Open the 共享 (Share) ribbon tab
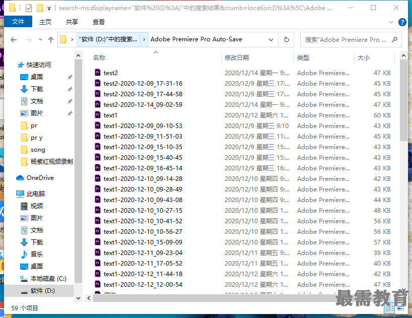Screen dimensions: 412x318 point(72,22)
